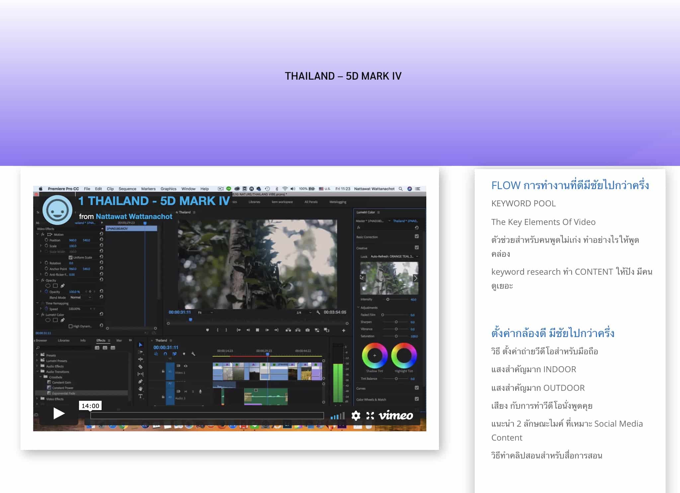Viewport: 680px width, 493px height.
Task: Open 'วิธีทำคลิปสอนสำหรับสื่อการสอน' lesson link
Action: [x=547, y=455]
